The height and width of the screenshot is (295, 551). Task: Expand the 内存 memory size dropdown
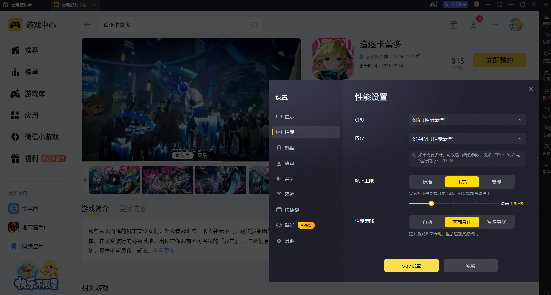tap(467, 139)
